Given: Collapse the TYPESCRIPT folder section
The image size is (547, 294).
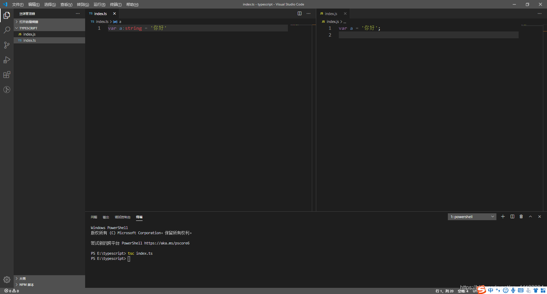Looking at the screenshot, I should point(49,28).
